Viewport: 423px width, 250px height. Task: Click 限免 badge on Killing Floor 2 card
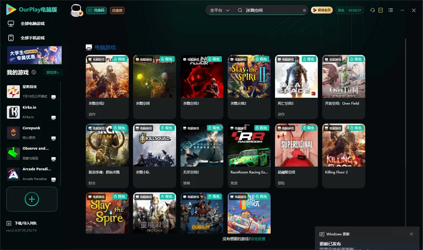pyautogui.click(x=356, y=128)
